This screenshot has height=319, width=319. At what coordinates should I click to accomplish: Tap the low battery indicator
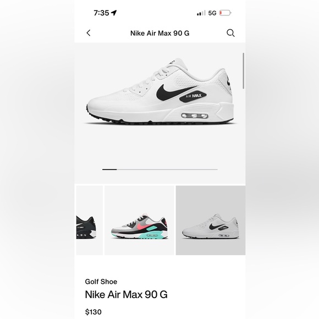(x=225, y=13)
